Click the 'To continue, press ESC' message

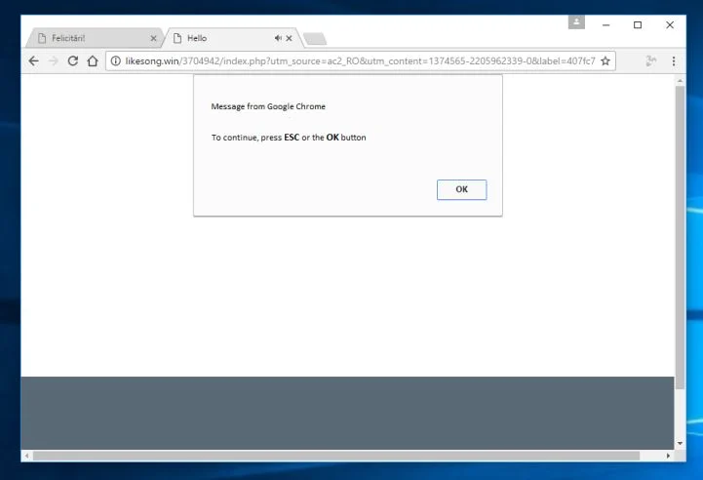coord(289,138)
